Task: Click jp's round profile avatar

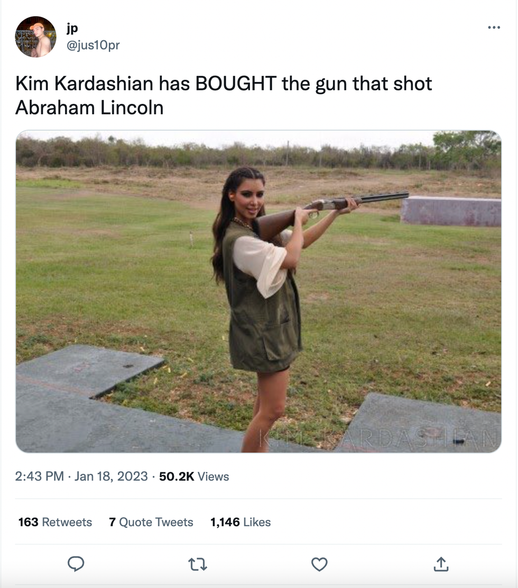Action: pos(35,36)
